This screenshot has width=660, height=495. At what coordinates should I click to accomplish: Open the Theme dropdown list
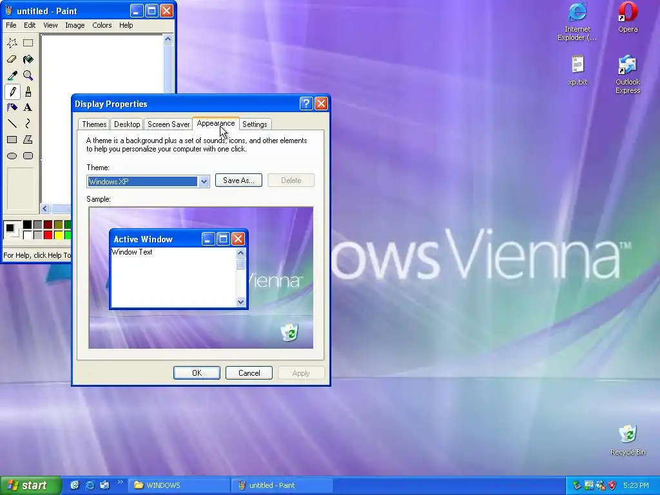coord(204,181)
